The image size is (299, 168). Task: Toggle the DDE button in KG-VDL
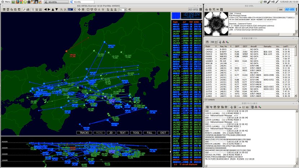pyautogui.click(x=281, y=9)
